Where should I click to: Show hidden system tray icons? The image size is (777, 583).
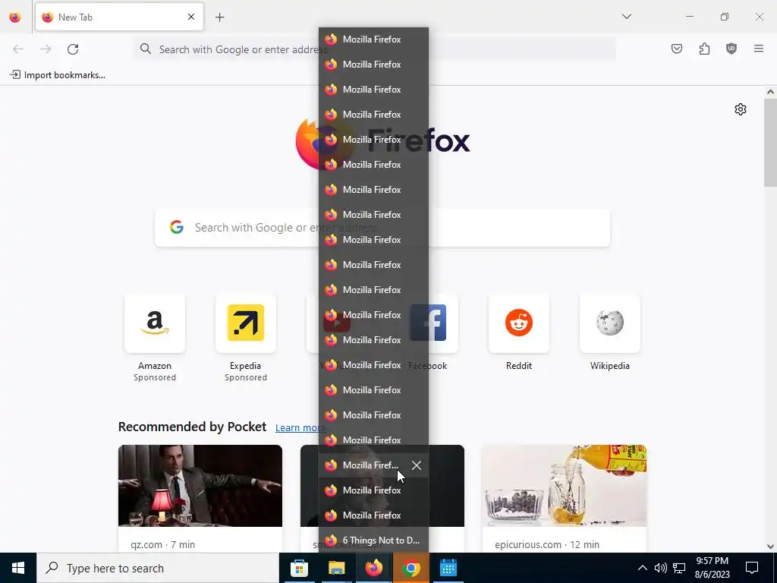[x=642, y=568]
